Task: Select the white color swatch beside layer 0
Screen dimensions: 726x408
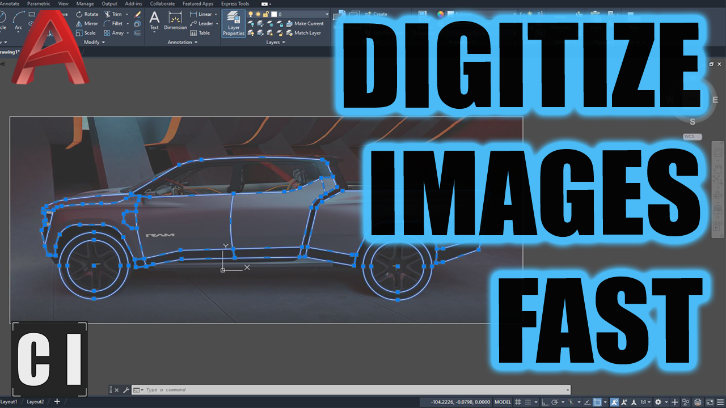Action: tap(274, 14)
